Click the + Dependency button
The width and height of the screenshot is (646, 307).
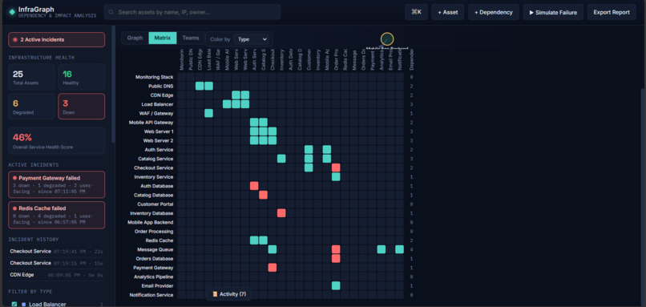494,12
